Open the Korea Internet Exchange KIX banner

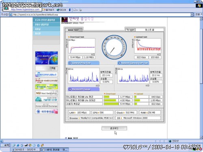pyautogui.click(x=46, y=105)
